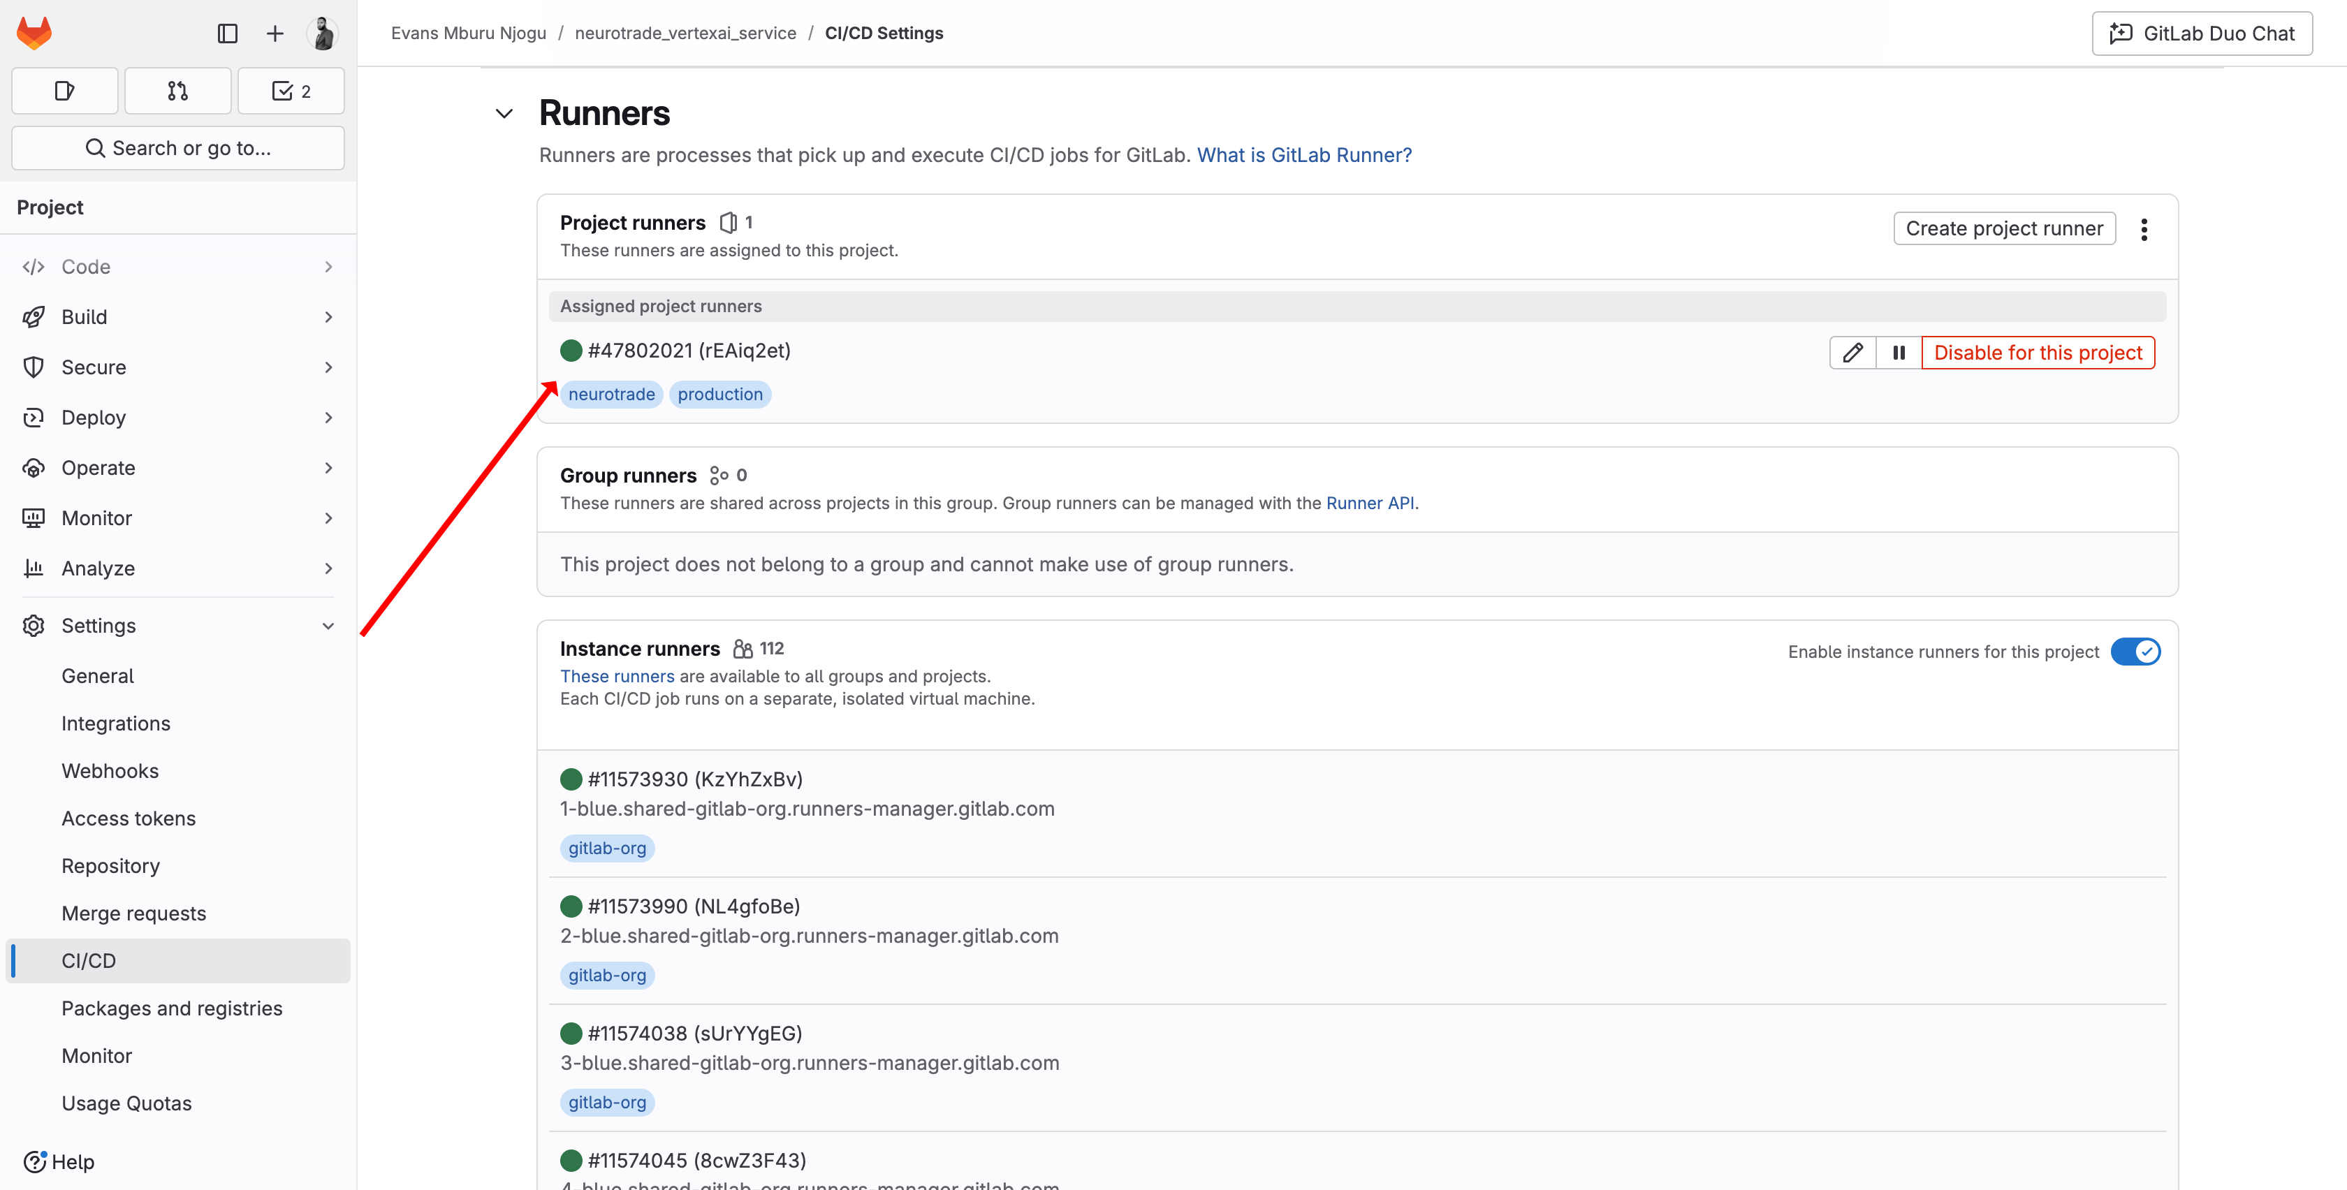2347x1190 pixels.
Task: Open the to-do list with 2 items
Action: (x=291, y=91)
